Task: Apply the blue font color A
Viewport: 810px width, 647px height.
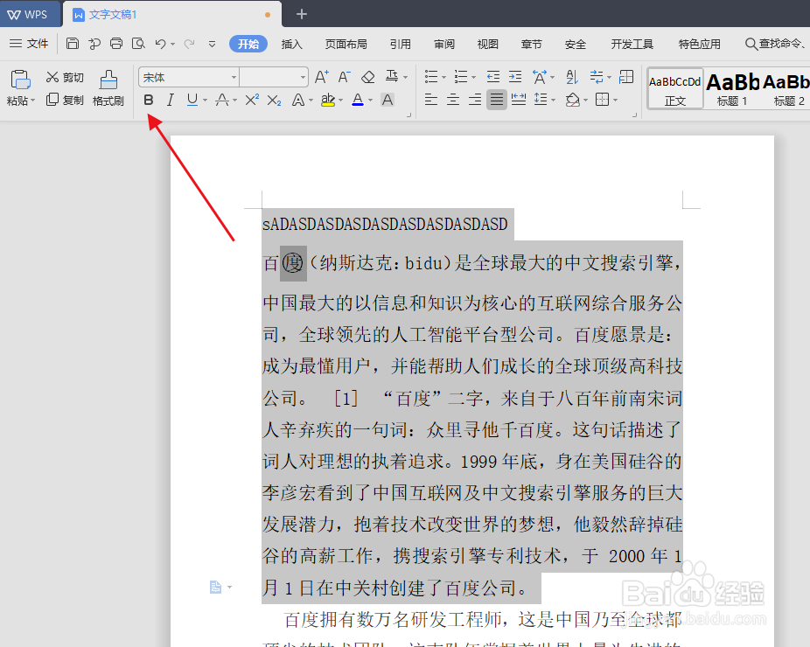Action: point(358,100)
